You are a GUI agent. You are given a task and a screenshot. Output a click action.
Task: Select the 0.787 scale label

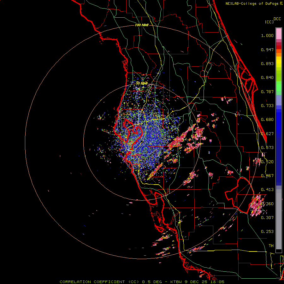coord(267,92)
